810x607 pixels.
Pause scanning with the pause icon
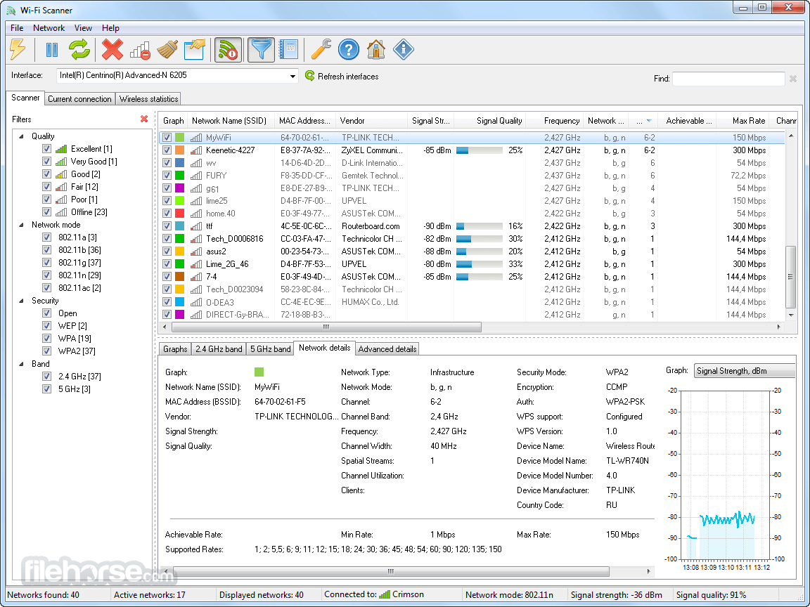[x=52, y=50]
